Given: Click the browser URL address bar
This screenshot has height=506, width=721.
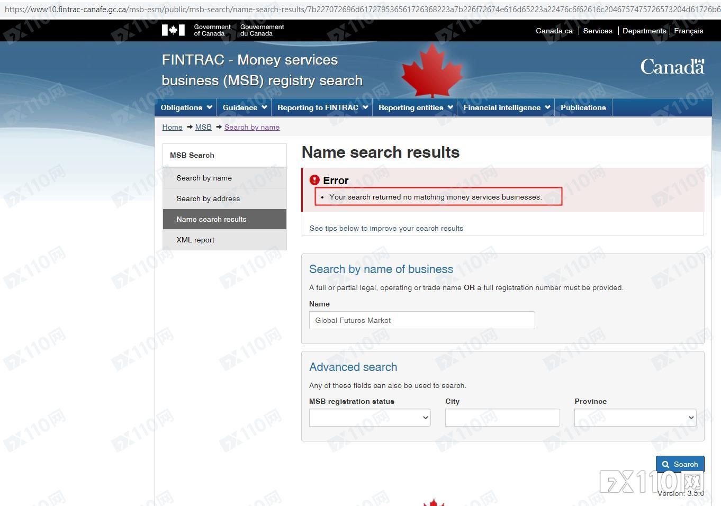Looking at the screenshot, I should (360, 9).
